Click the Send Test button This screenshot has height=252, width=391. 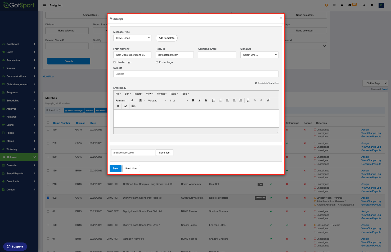coord(165,153)
